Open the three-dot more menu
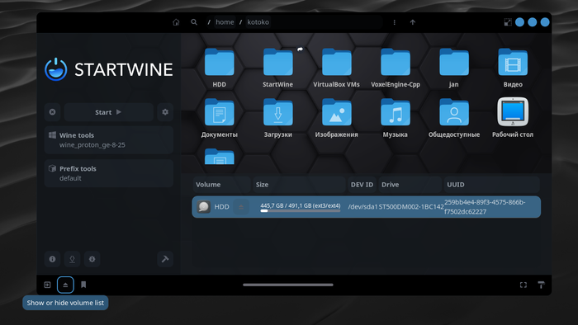The height and width of the screenshot is (325, 578). [395, 22]
